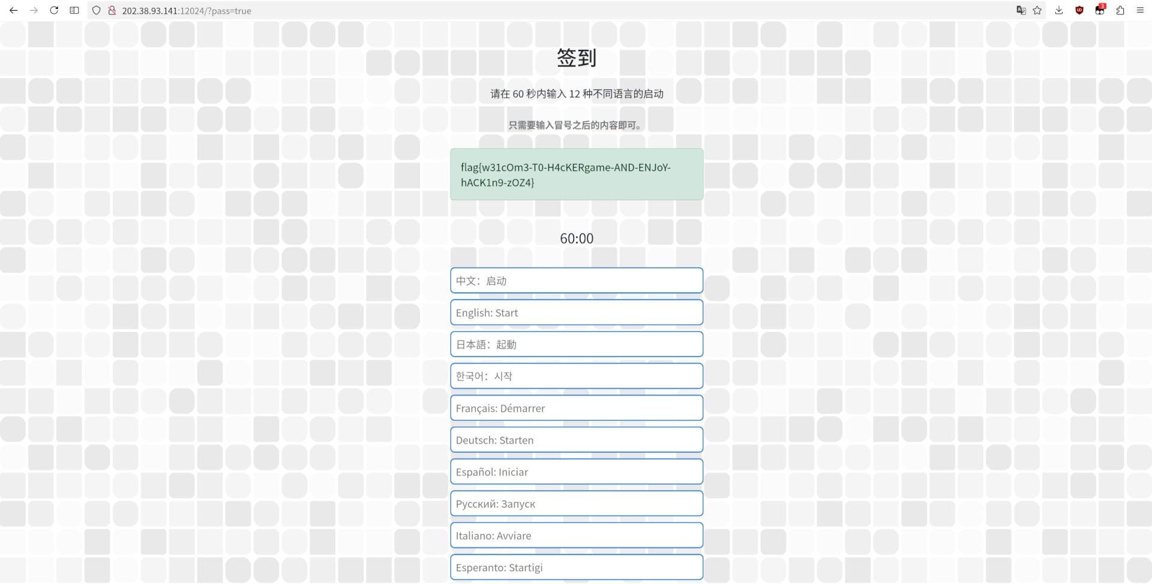1152x584 pixels.
Task: Focus the Español: Iniciar input field
Action: pos(577,471)
